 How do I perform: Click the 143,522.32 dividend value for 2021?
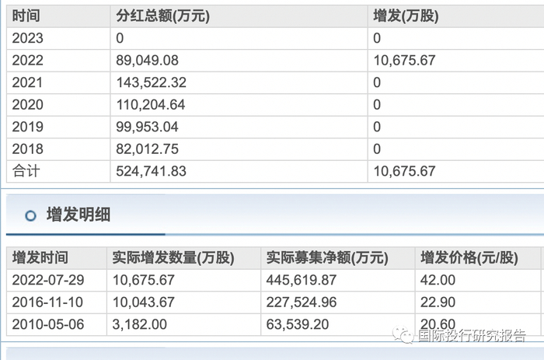point(154,82)
